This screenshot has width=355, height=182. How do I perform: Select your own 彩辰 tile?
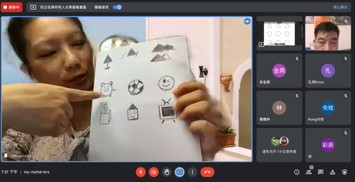pyautogui.click(x=328, y=145)
